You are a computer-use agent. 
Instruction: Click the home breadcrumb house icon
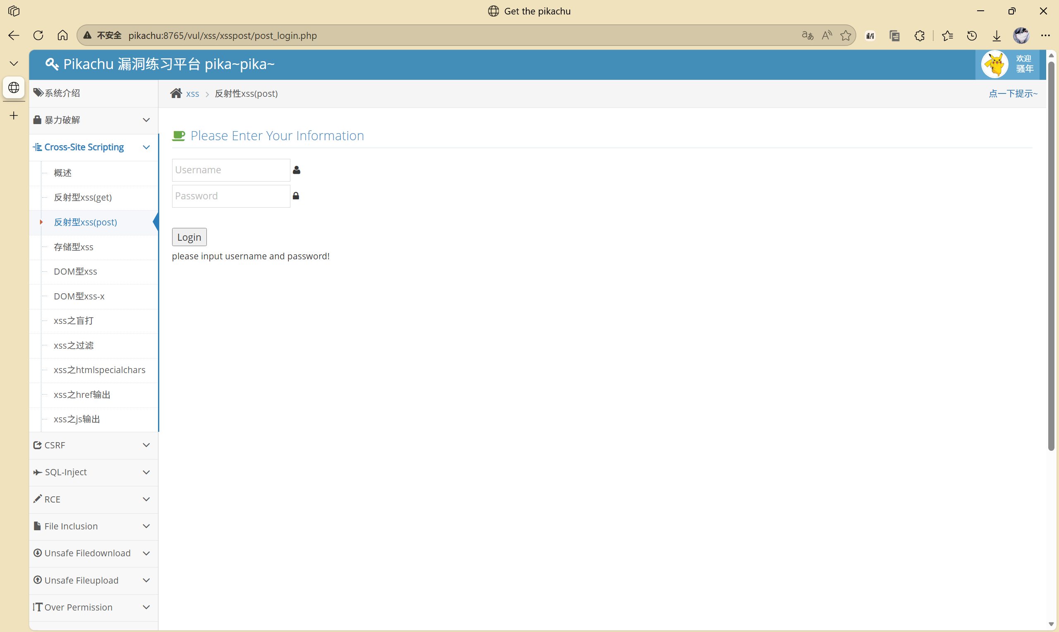[176, 93]
